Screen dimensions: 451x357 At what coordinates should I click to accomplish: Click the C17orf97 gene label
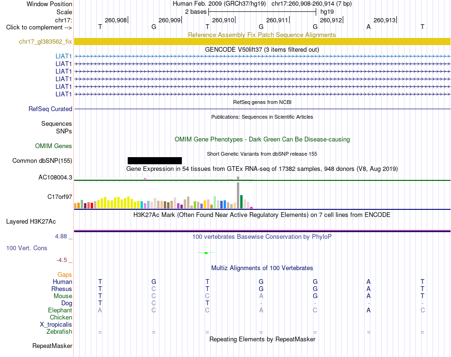pyautogui.click(x=60, y=197)
